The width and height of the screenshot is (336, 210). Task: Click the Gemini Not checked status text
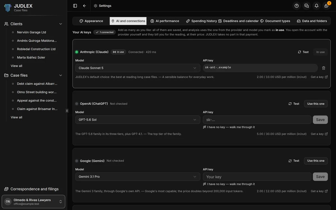[115, 161]
